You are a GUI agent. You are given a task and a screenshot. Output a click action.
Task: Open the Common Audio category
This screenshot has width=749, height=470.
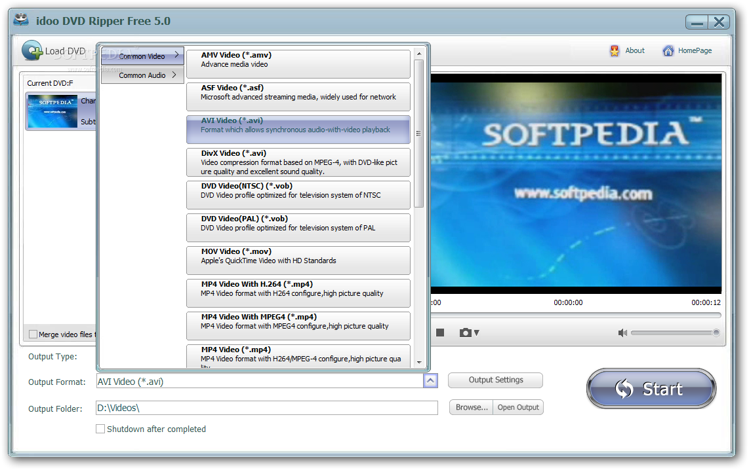pyautogui.click(x=142, y=75)
